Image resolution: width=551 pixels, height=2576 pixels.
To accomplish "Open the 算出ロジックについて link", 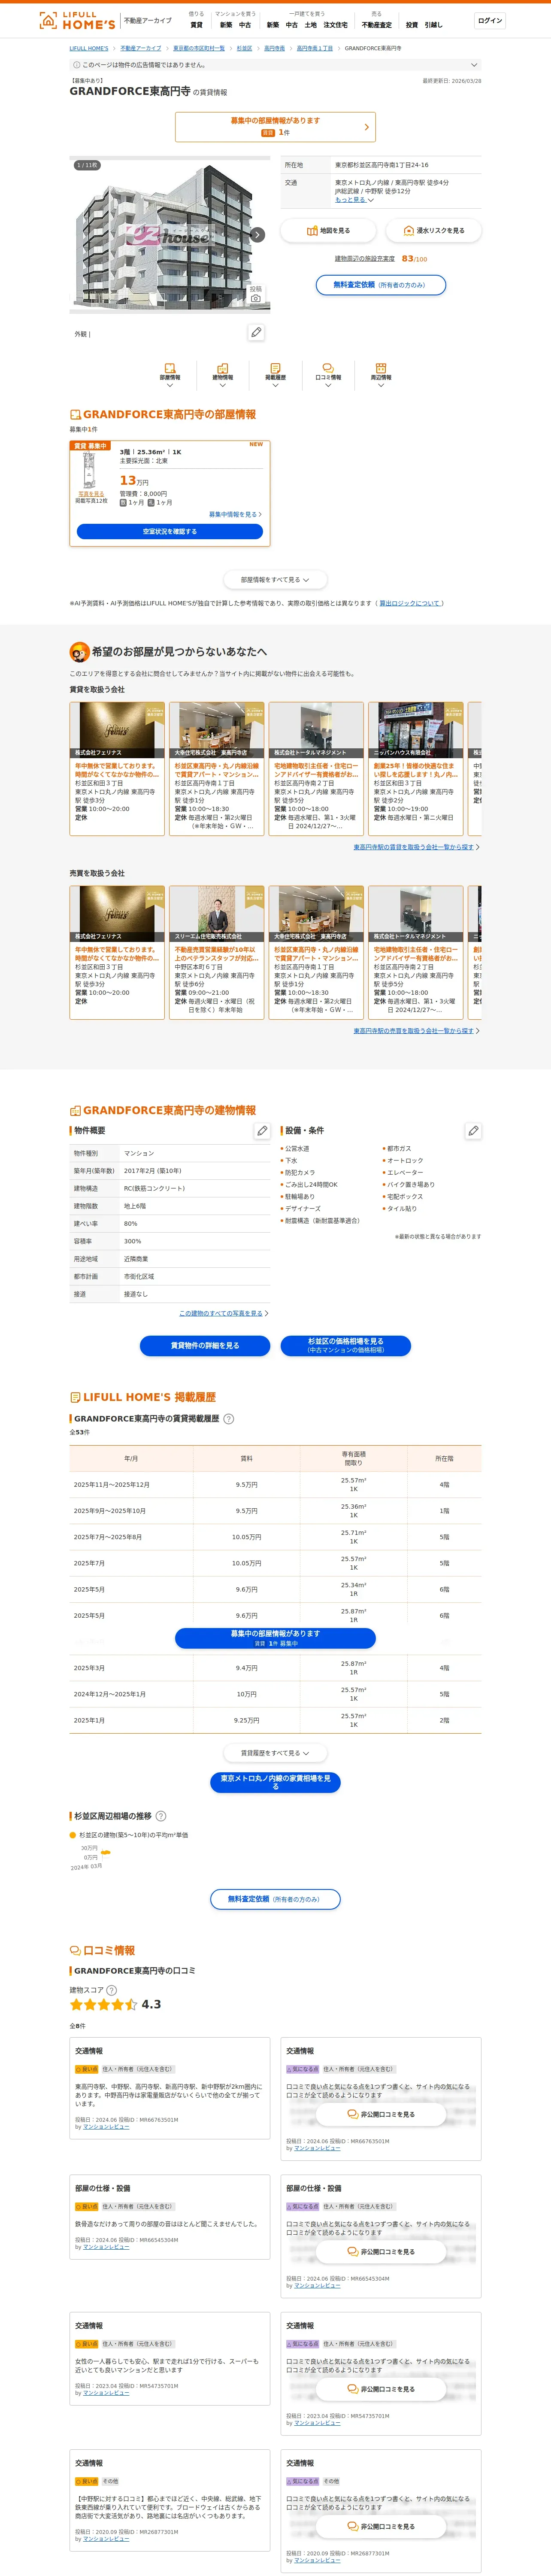I will coord(410,603).
